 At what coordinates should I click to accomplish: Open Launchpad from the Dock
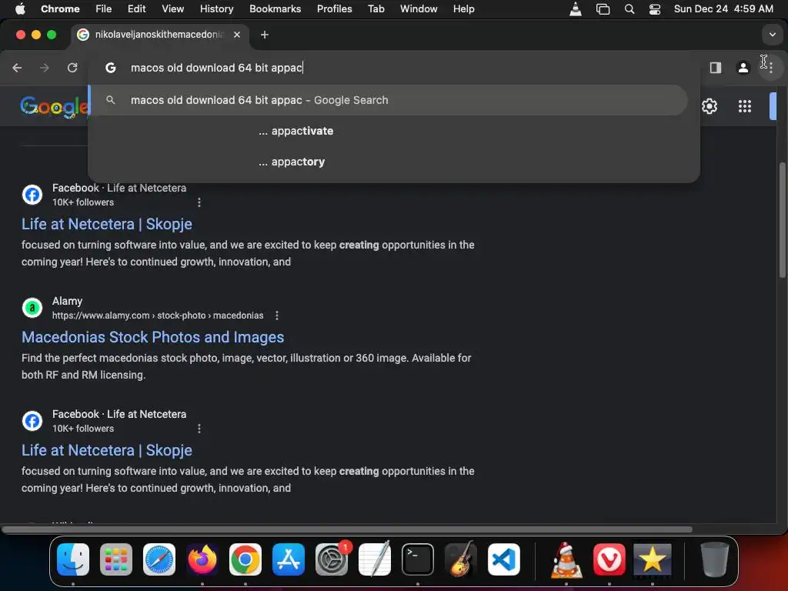coord(116,559)
